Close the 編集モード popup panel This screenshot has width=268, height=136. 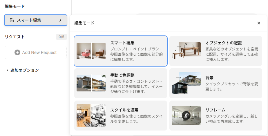[x=259, y=23]
